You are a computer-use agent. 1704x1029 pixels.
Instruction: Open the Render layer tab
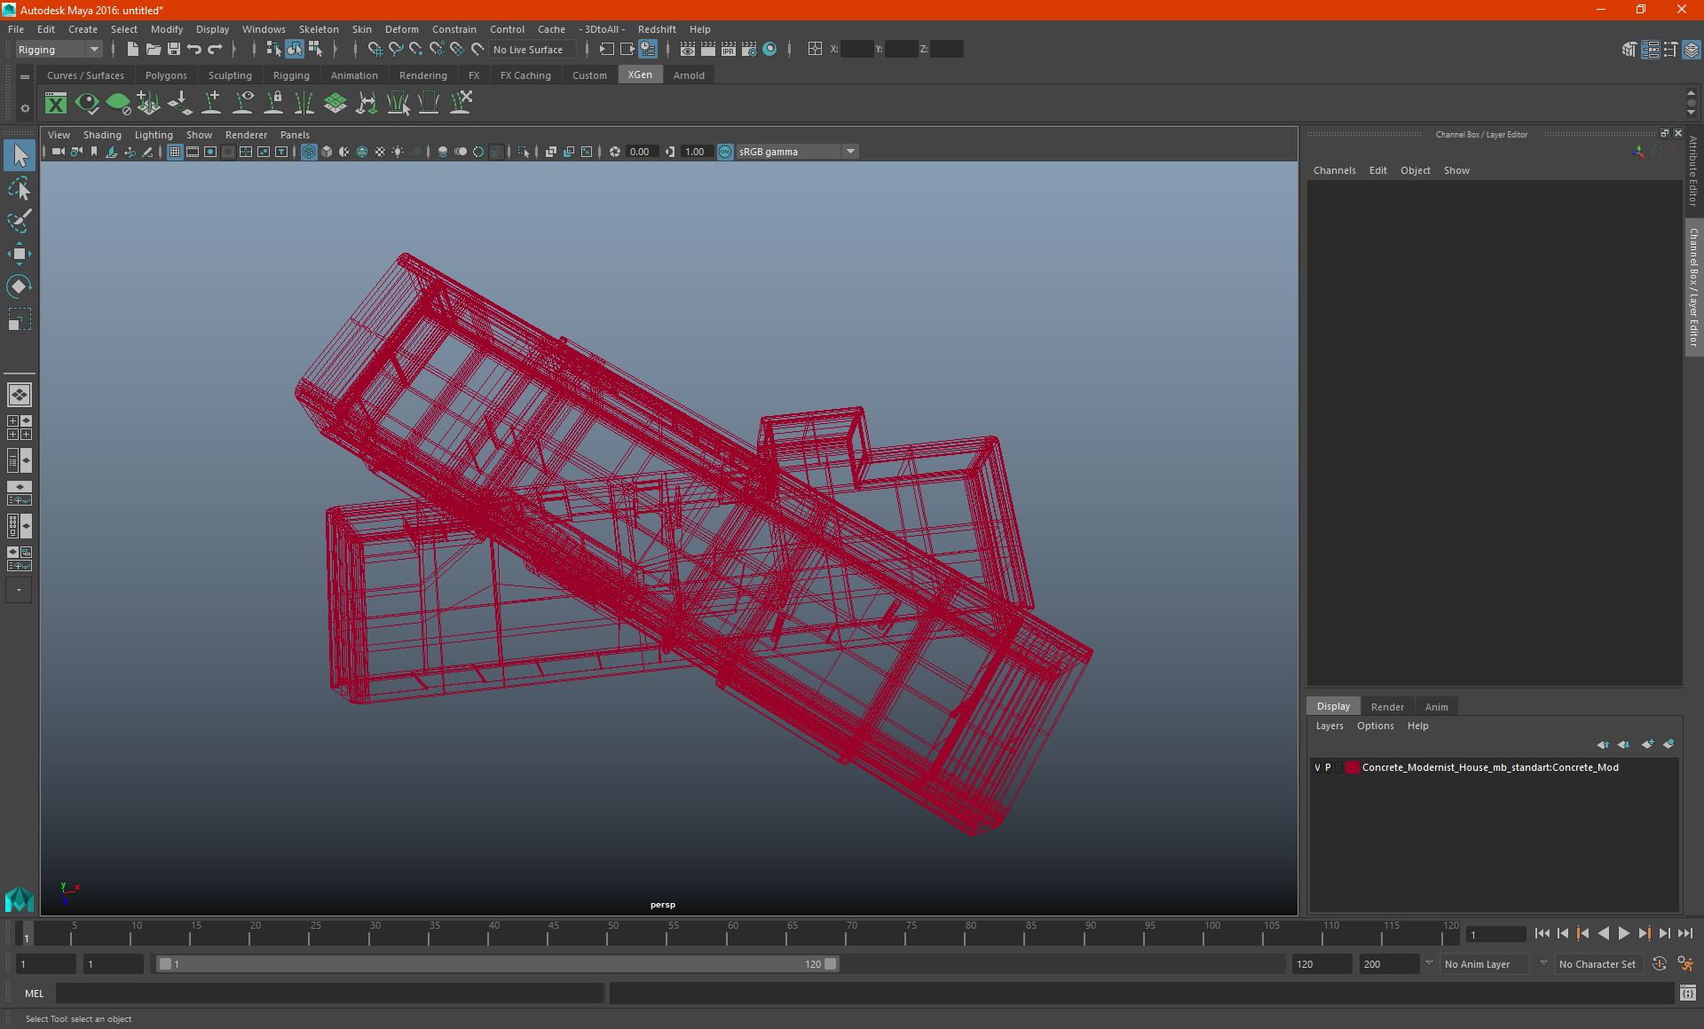pos(1386,707)
